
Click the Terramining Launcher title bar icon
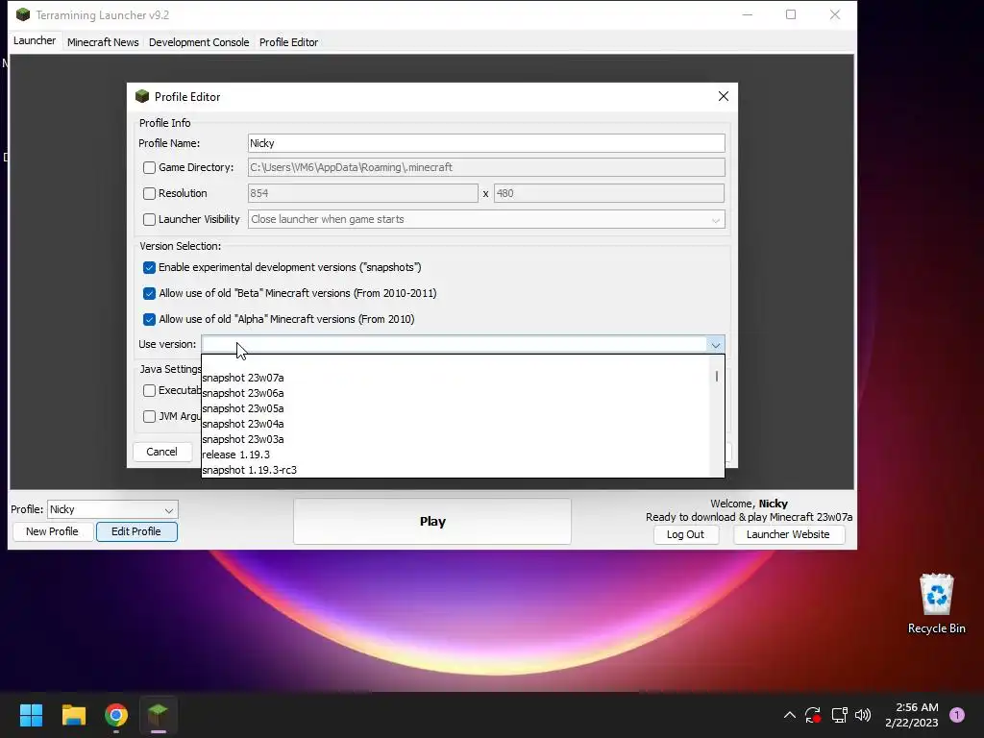[23, 14]
